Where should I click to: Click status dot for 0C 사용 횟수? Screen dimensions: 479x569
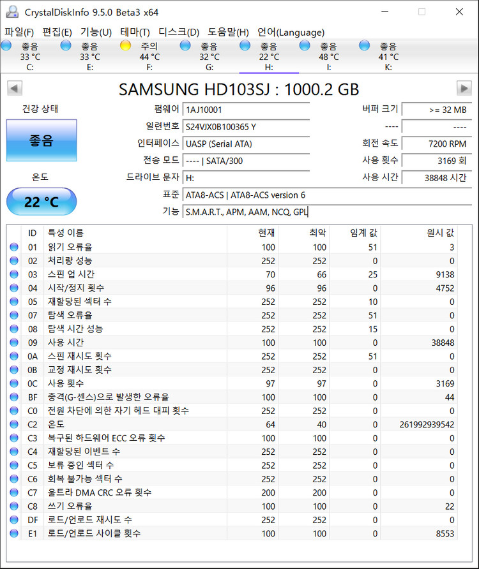point(14,383)
